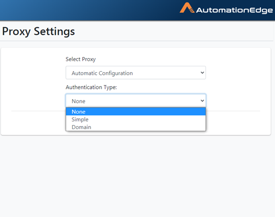Click the Authentication Type chevron arrow
Screen dimensions: 275x217
pos(202,101)
